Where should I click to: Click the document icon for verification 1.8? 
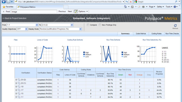coord(19,87)
